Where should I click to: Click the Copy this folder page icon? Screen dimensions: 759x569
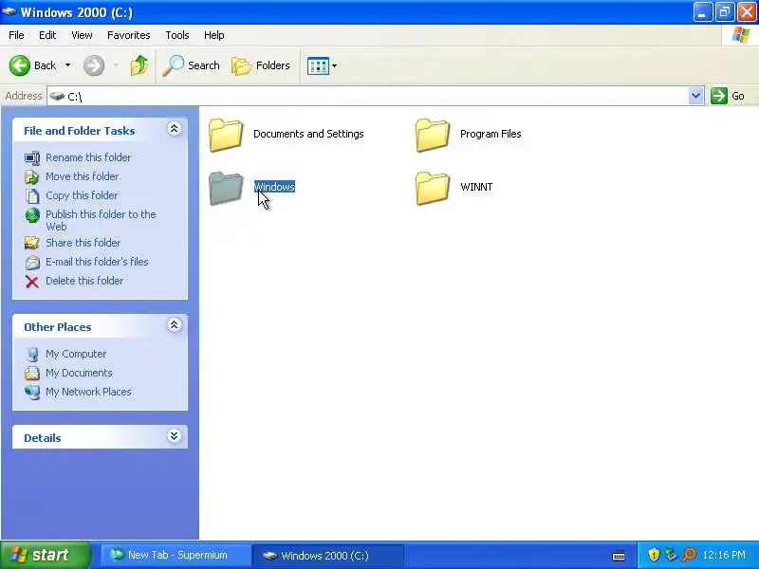point(32,196)
